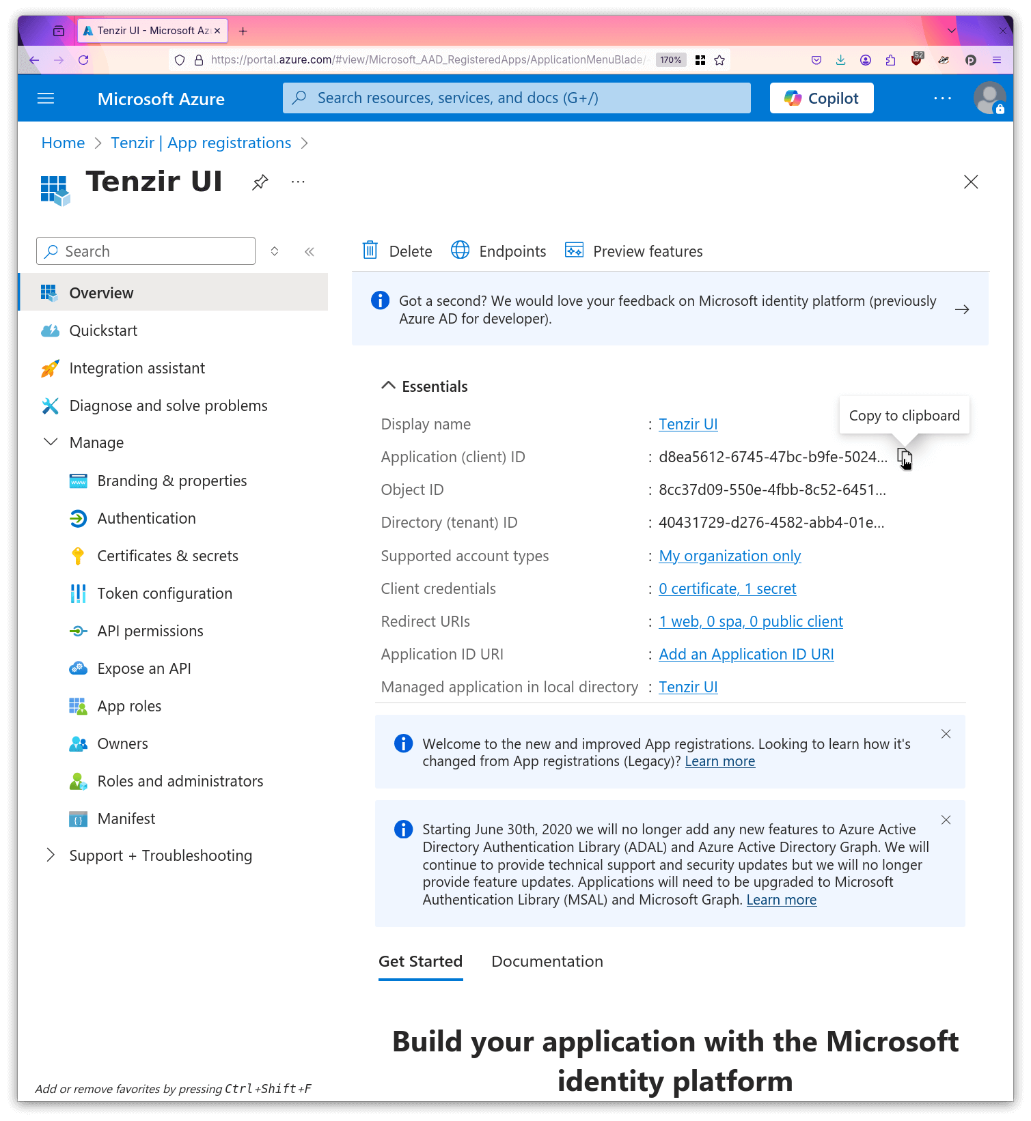Collapse the Manage menu group

pyautogui.click(x=51, y=442)
